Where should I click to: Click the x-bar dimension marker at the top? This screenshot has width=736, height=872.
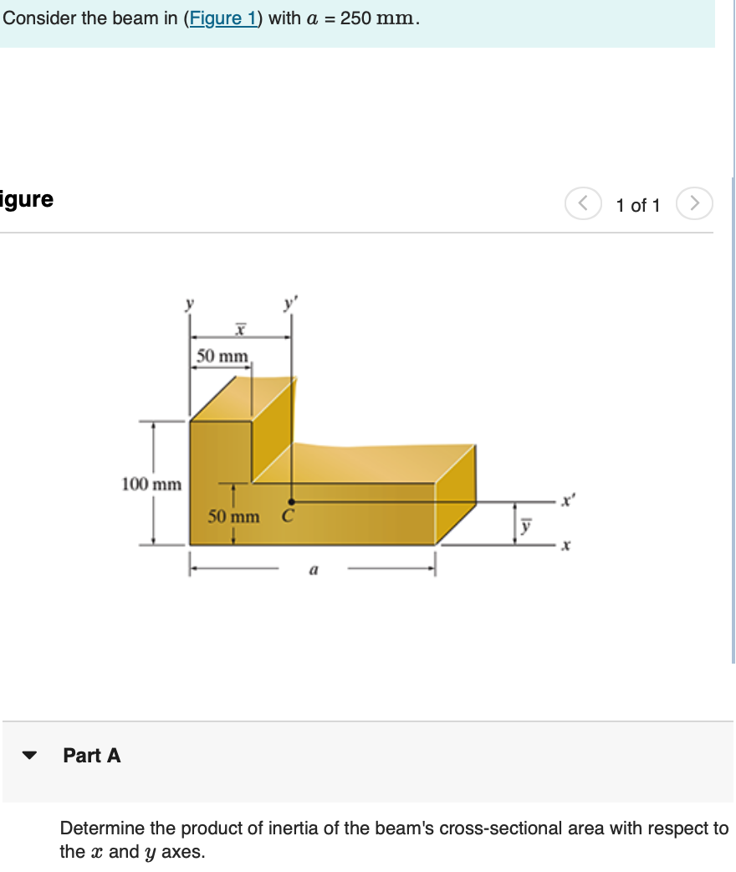tap(238, 329)
